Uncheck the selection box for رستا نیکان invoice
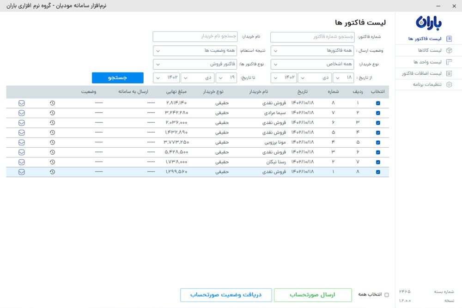The height and width of the screenshot is (308, 462). point(378,162)
